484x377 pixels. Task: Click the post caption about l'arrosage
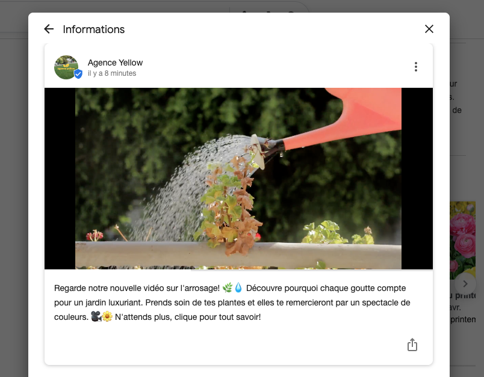232,302
